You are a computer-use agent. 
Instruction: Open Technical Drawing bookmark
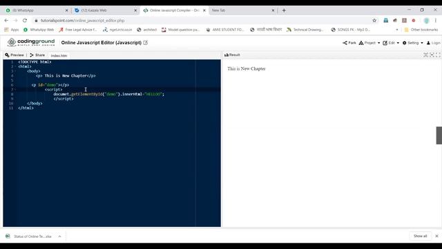click(305, 30)
